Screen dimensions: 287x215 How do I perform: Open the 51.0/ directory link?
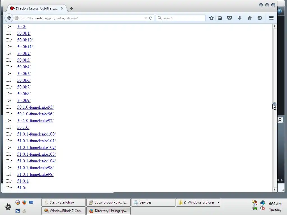[x=22, y=188]
